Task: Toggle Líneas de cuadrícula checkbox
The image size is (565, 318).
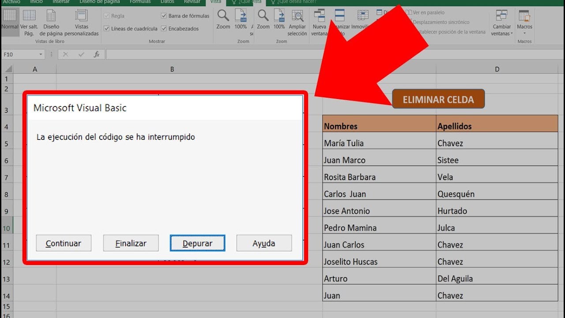Action: 106,29
